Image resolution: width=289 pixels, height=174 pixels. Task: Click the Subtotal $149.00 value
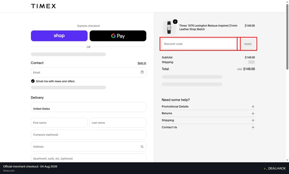(250, 57)
